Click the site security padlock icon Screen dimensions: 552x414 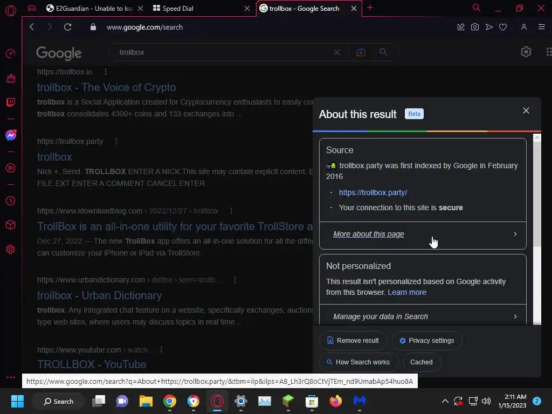click(x=93, y=27)
